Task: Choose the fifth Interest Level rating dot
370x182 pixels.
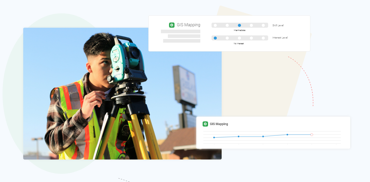Action: click(263, 38)
